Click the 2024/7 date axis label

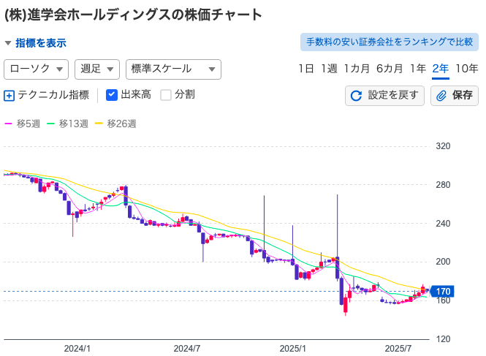[186, 349]
